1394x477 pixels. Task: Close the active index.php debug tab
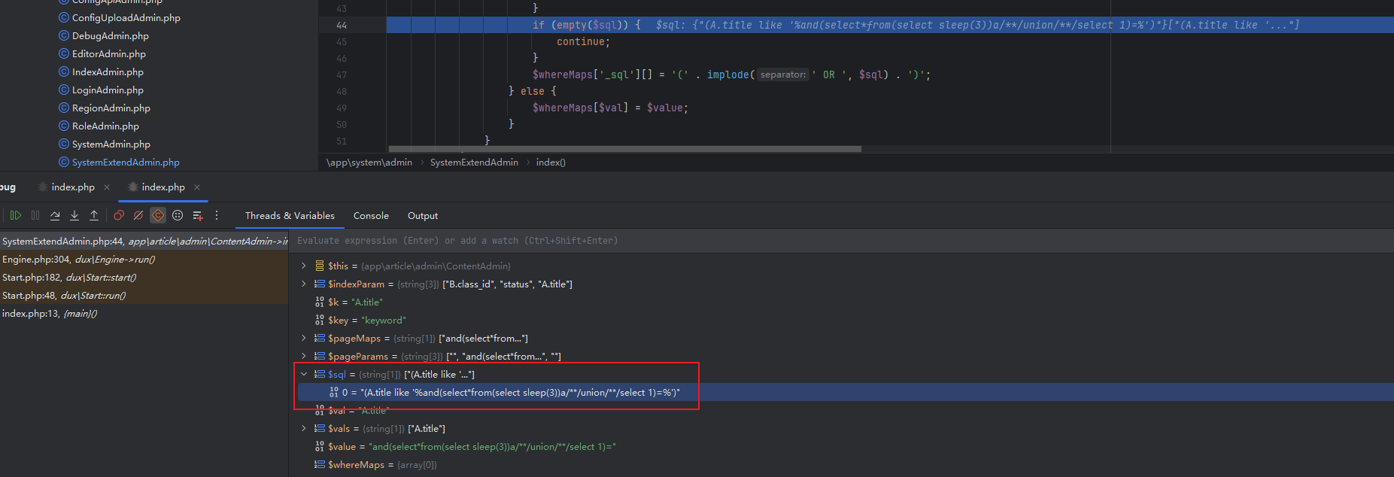pos(197,187)
